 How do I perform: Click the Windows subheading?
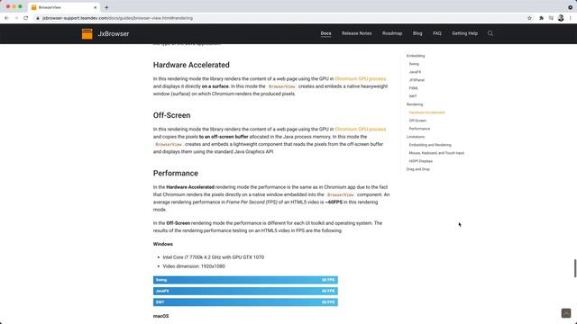click(x=163, y=244)
